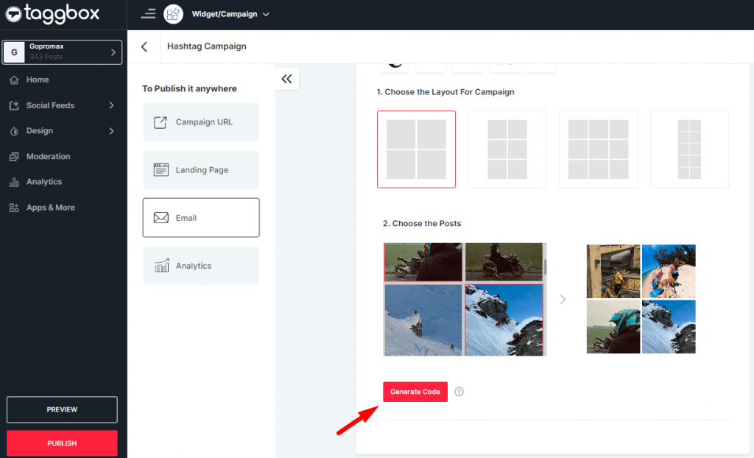The width and height of the screenshot is (754, 458).
Task: Select the 3x3 grid layout option
Action: point(598,149)
